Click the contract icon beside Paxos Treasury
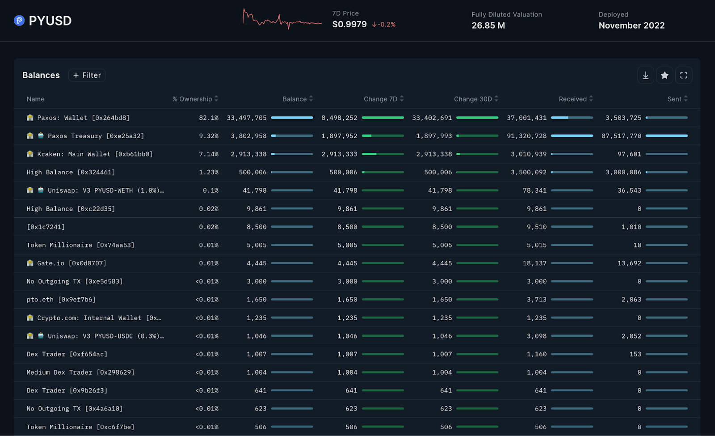The width and height of the screenshot is (715, 436). pyautogui.click(x=41, y=136)
